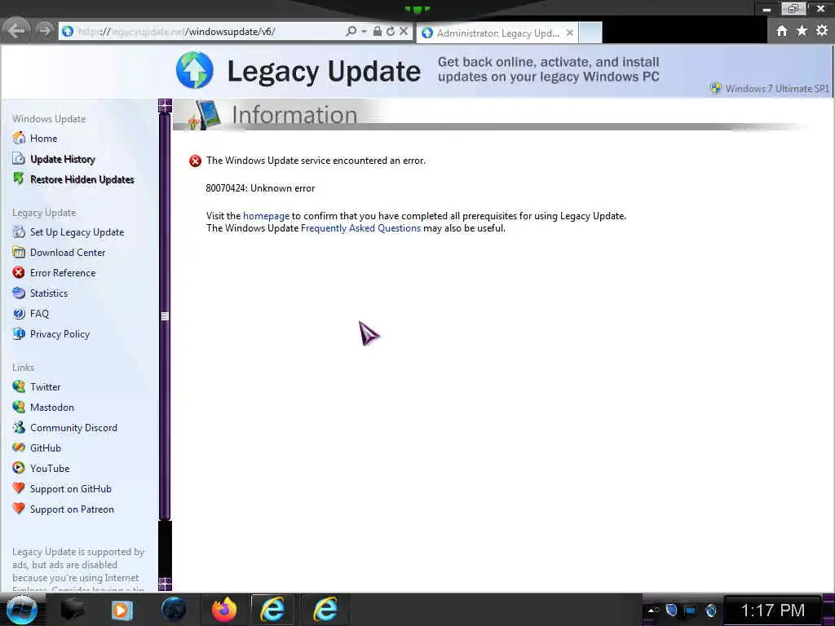The image size is (835, 626).
Task: Open Update History link
Action: (63, 159)
